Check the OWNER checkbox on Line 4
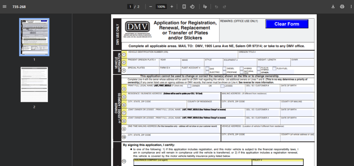Viewport: 354px width, 166px height. click(189, 86)
